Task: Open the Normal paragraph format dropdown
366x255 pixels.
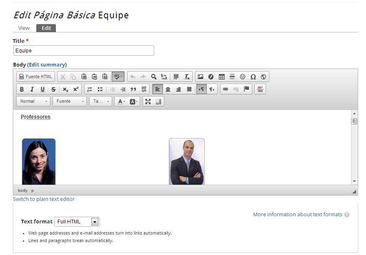Action: tap(33, 102)
